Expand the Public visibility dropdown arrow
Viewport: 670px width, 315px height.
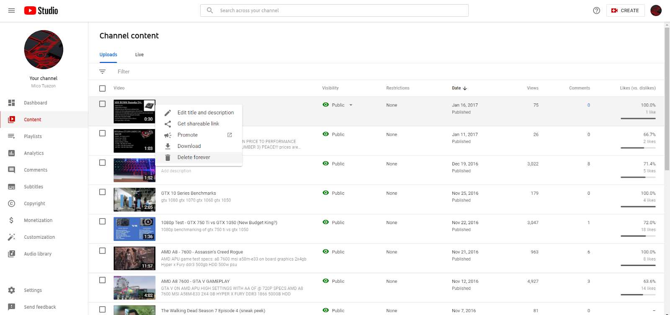tap(351, 105)
